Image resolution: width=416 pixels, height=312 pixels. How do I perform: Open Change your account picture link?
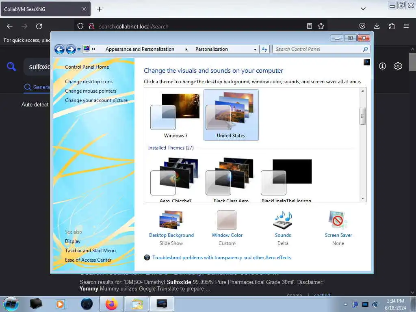click(x=96, y=100)
